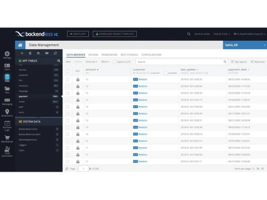Viewport: 267px width, 200px height.
Task: Open Help & Tools dropdown
Action: (222, 34)
